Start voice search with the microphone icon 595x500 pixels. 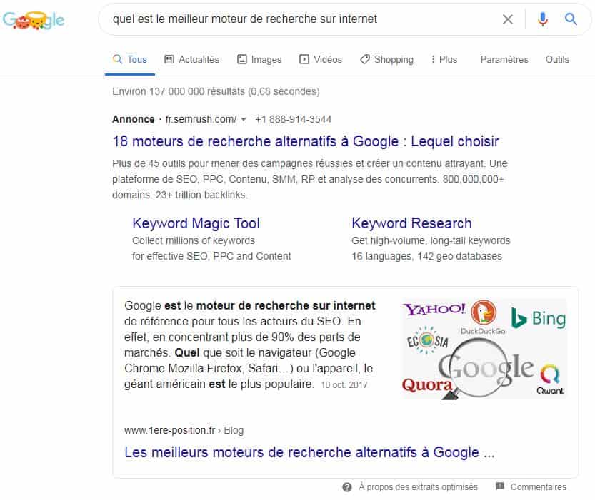tap(543, 19)
